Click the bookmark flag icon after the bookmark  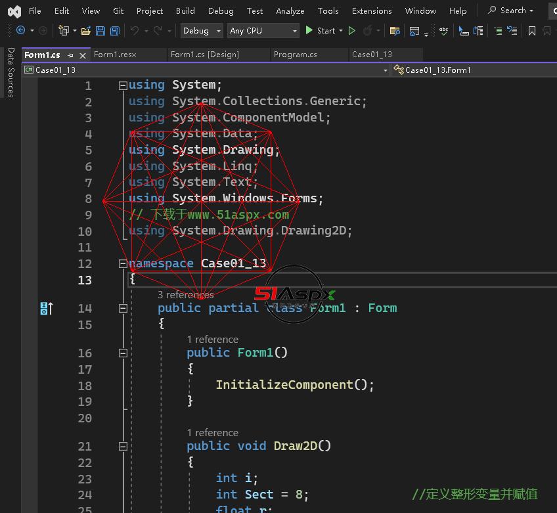(546, 31)
